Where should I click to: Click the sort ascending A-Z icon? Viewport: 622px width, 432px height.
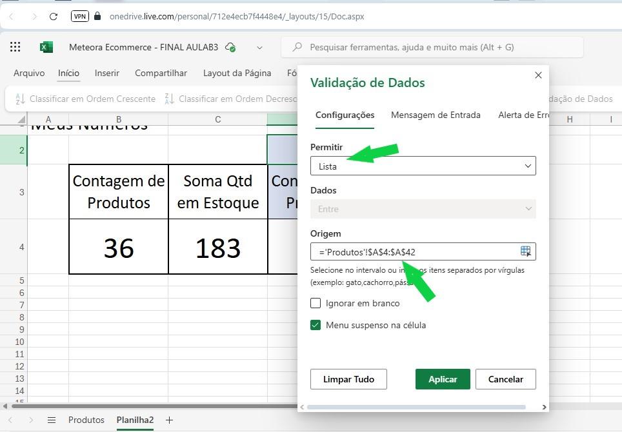tap(20, 99)
